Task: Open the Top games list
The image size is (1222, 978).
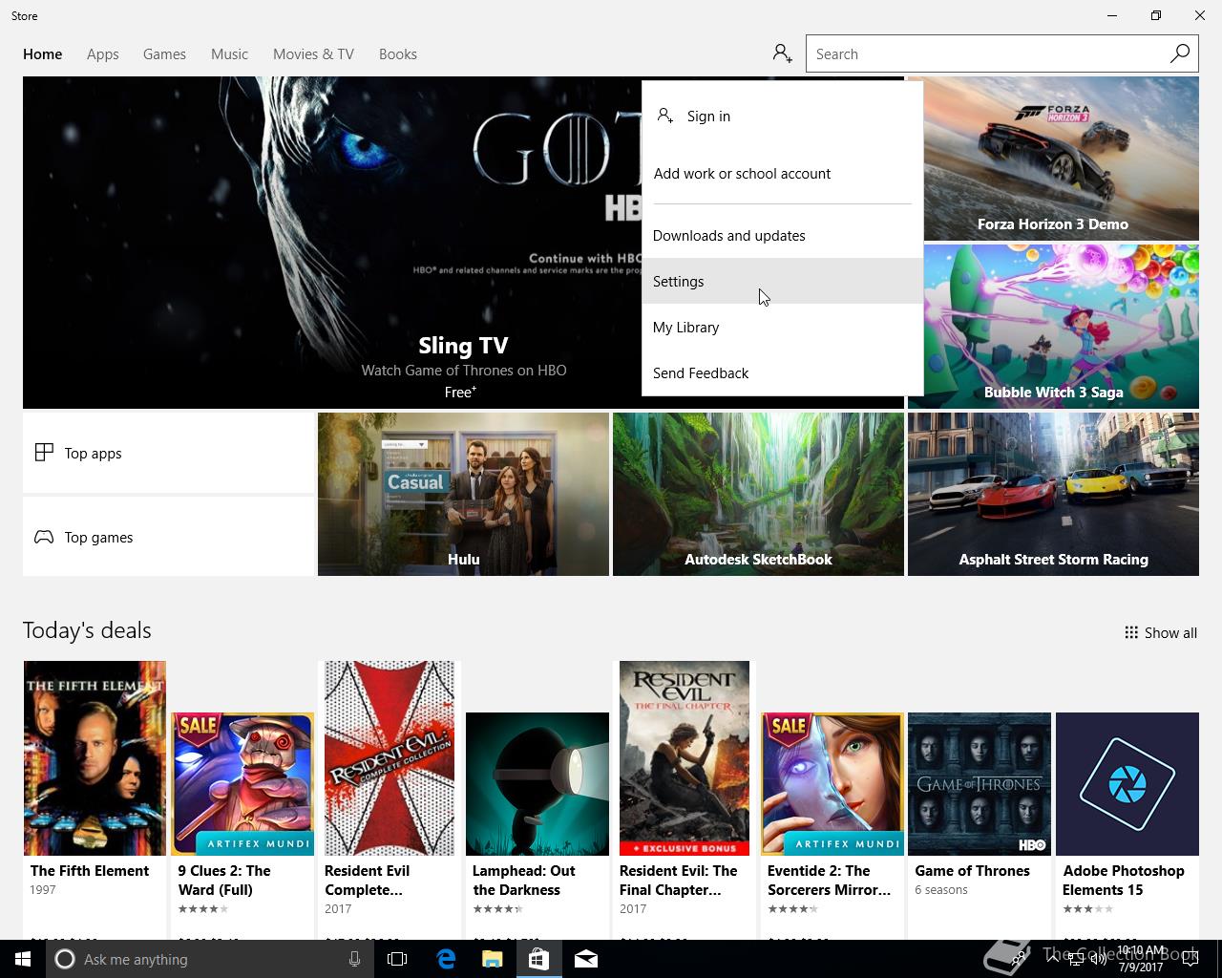Action: point(168,537)
